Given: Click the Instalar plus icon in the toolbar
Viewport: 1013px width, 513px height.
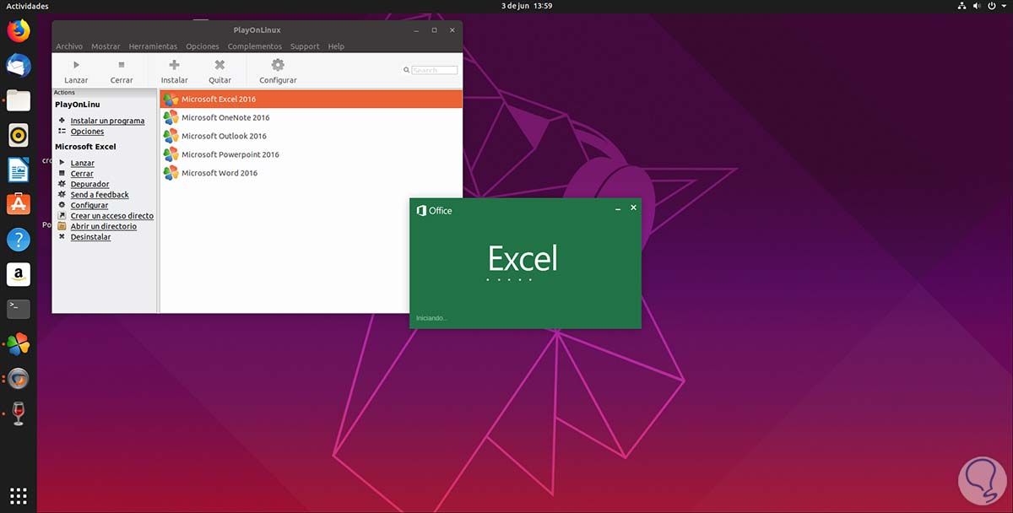Looking at the screenshot, I should pyautogui.click(x=174, y=65).
